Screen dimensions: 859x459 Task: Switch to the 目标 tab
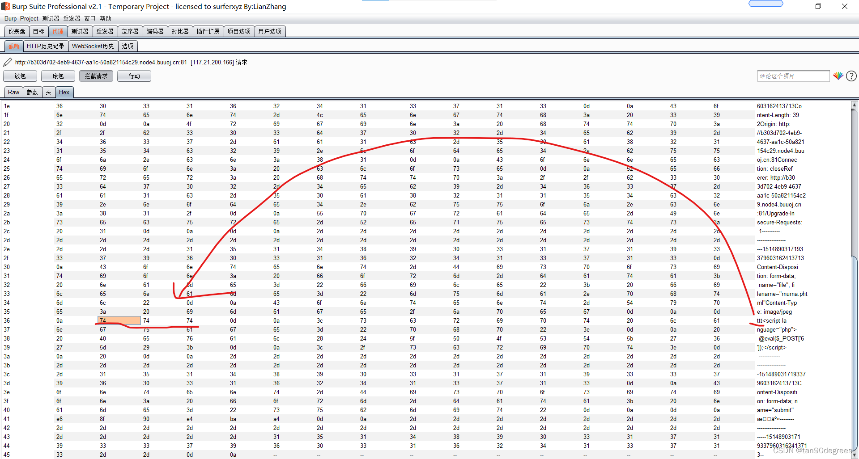click(x=38, y=31)
